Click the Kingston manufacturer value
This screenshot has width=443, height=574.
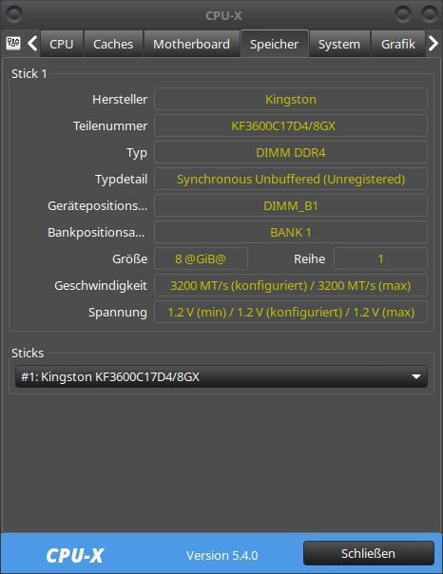click(291, 99)
